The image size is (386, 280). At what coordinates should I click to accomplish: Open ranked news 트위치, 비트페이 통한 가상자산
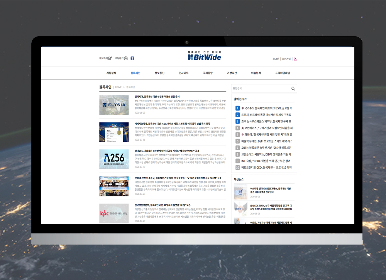point(266,115)
